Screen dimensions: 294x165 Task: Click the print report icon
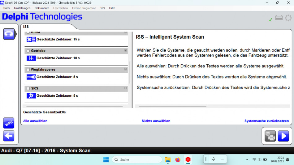click(270, 136)
